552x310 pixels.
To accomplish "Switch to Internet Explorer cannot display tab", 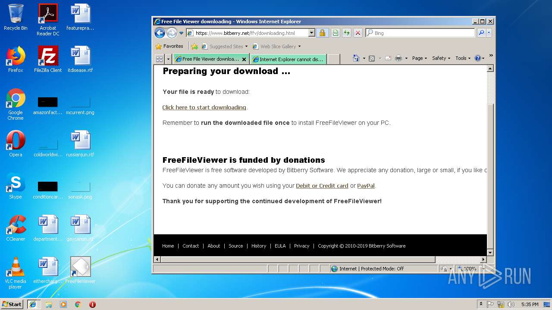I will [288, 59].
